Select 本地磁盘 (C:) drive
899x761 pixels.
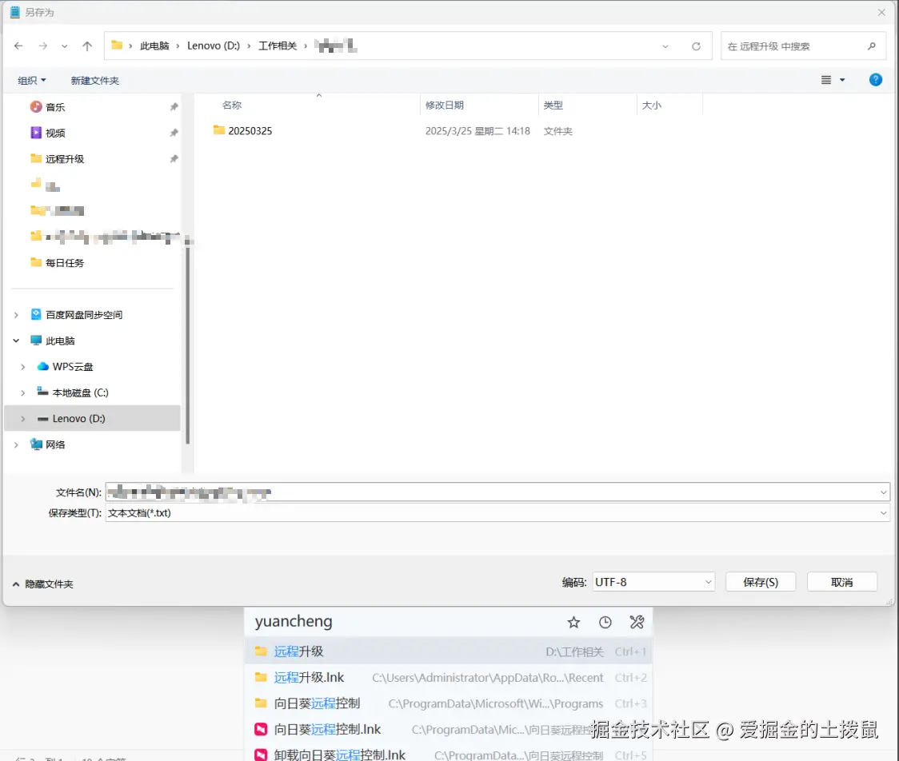80,392
